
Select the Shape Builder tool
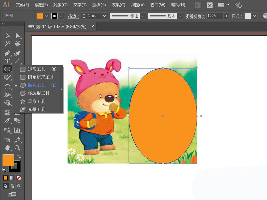[7, 103]
